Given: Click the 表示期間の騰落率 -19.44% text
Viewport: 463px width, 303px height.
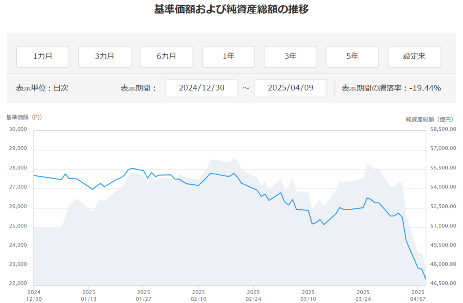Looking at the screenshot, I should tap(391, 88).
